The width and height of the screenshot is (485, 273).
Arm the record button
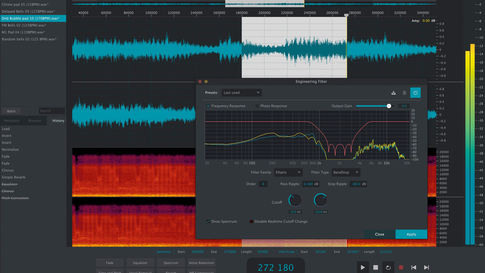[x=401, y=267]
